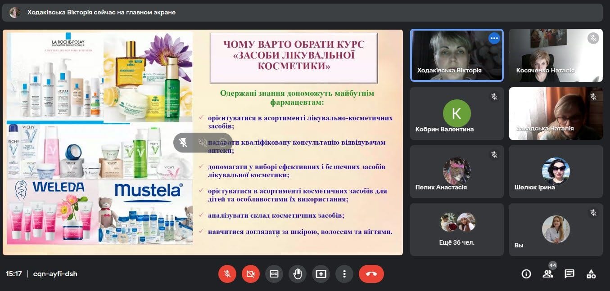Viewport: 610px width, 291px height.
Task: Click Кобрин Валентина green avatar
Action: 456,113
